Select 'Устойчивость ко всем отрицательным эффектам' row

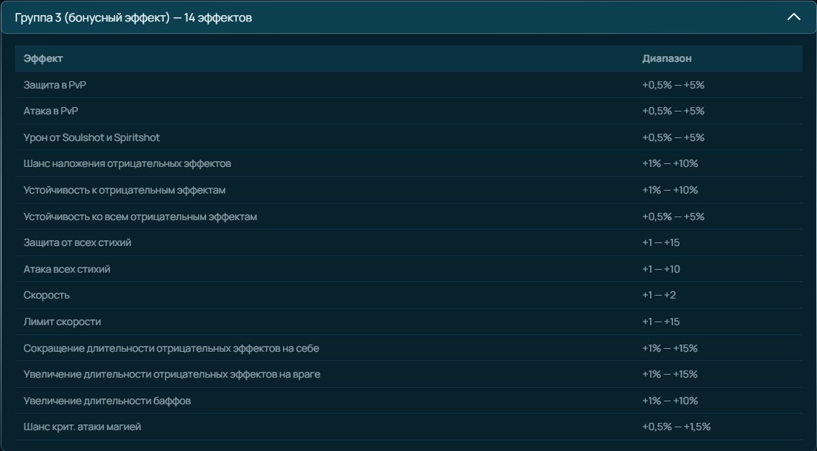409,217
